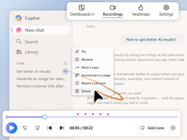Click the Chats section heading

(20, 63)
